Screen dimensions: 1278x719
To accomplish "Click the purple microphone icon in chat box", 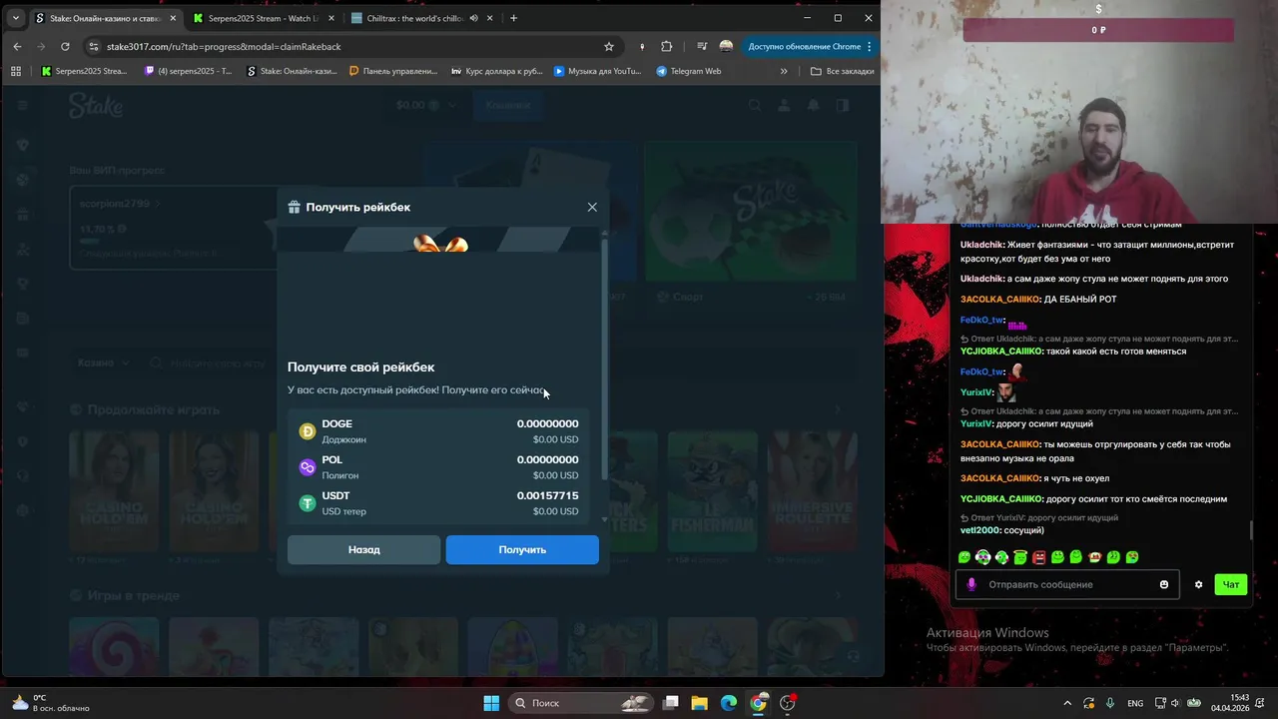I will tap(971, 584).
